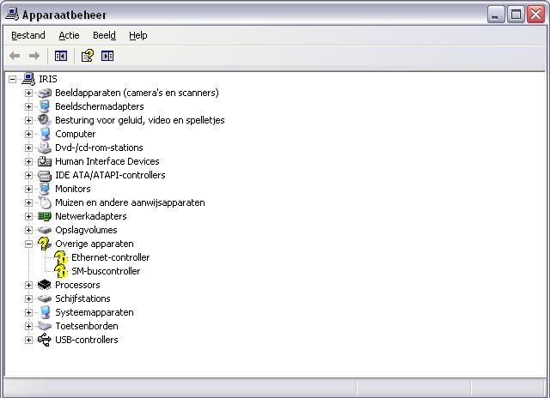Click the Monitors category icon
The image size is (550, 398).
(x=45, y=189)
